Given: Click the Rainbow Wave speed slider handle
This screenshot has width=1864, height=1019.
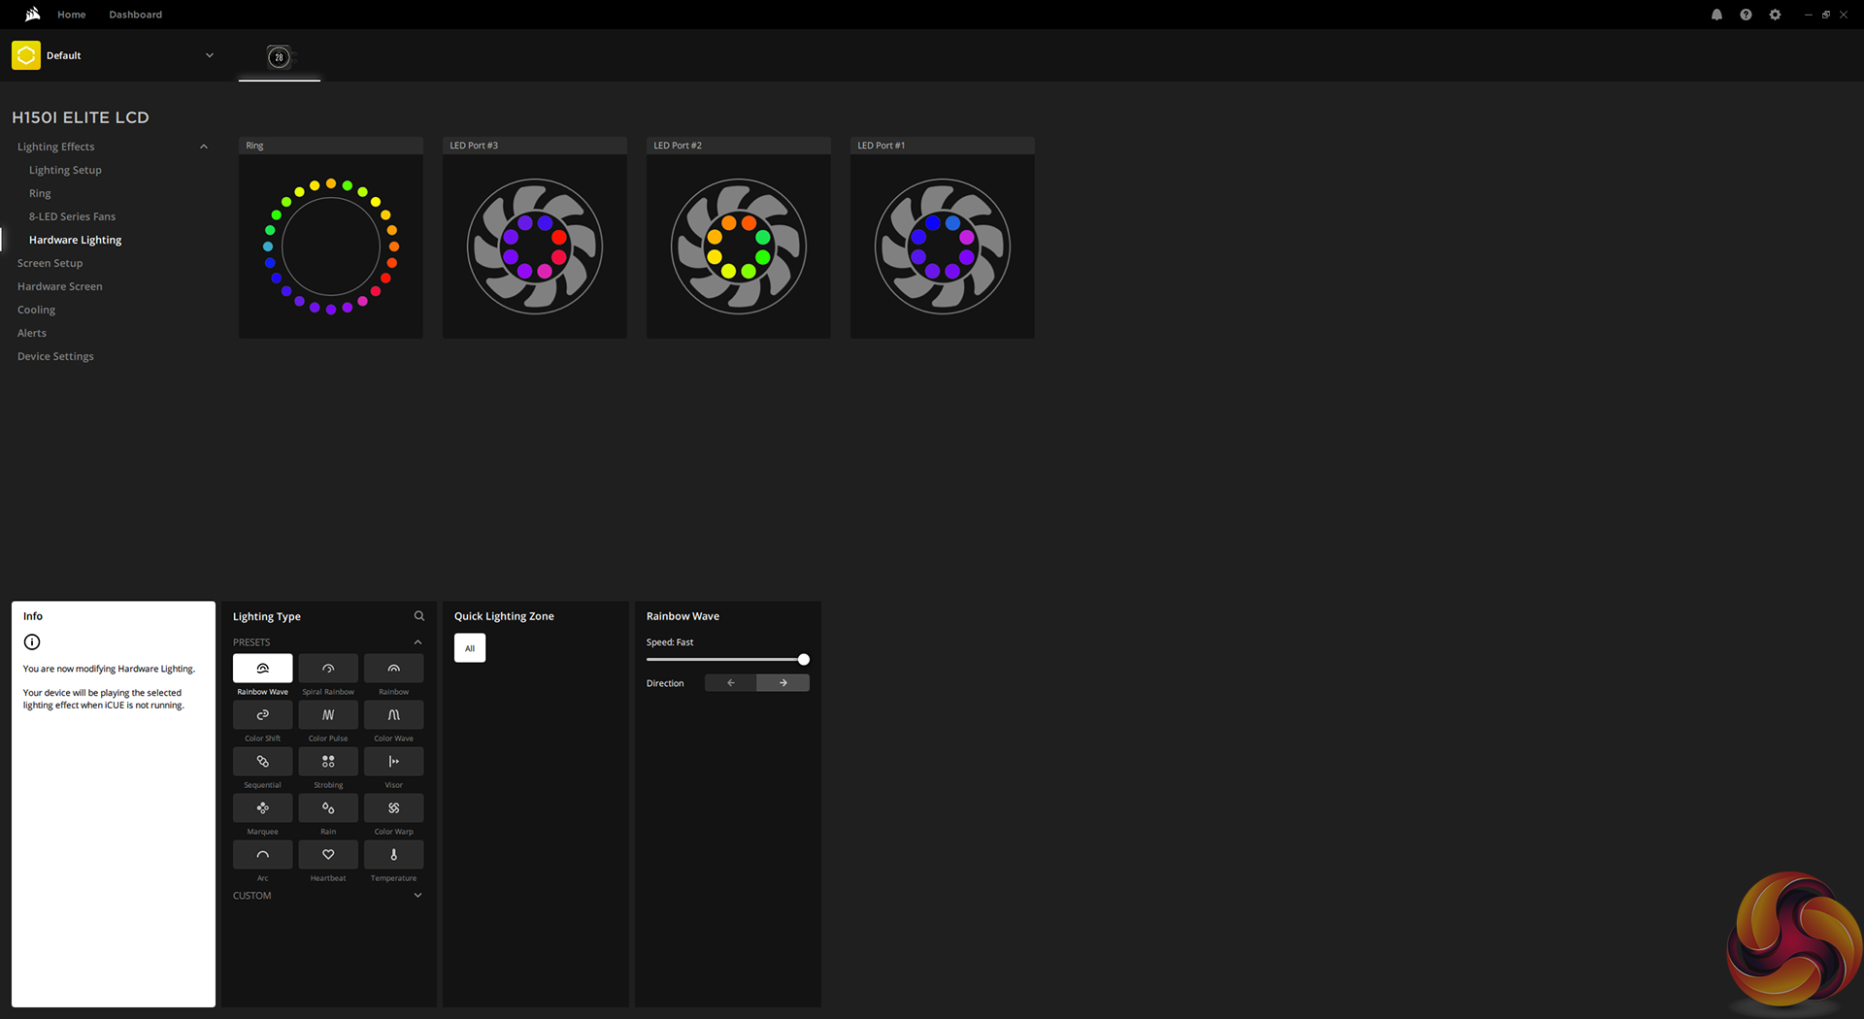Looking at the screenshot, I should tap(804, 660).
